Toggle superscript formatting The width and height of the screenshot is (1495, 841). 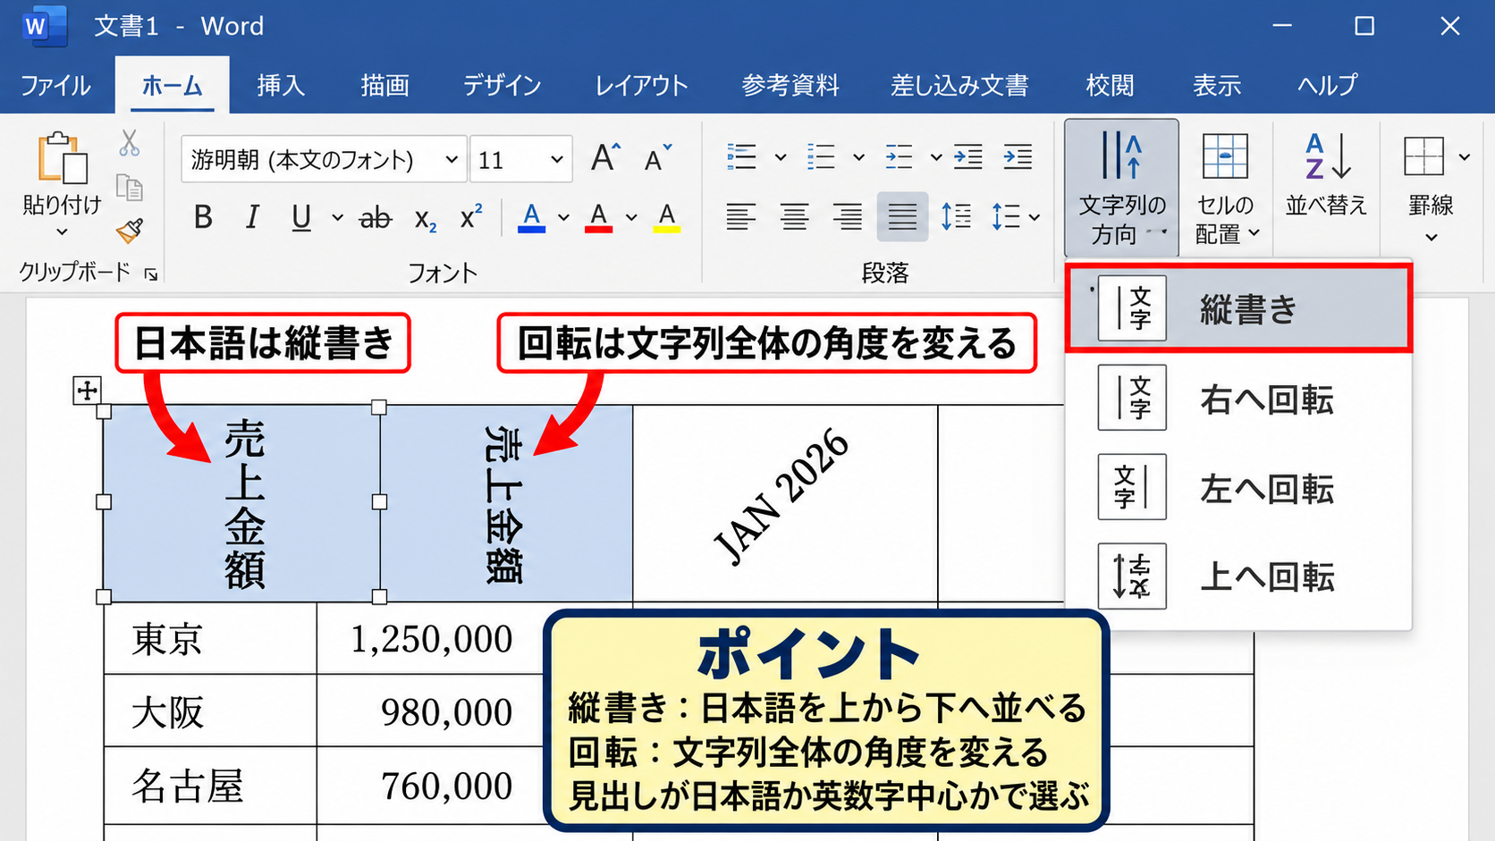point(471,217)
